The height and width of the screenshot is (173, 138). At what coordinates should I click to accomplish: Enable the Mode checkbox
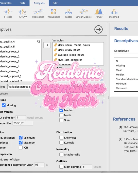[x=61, y=115]
